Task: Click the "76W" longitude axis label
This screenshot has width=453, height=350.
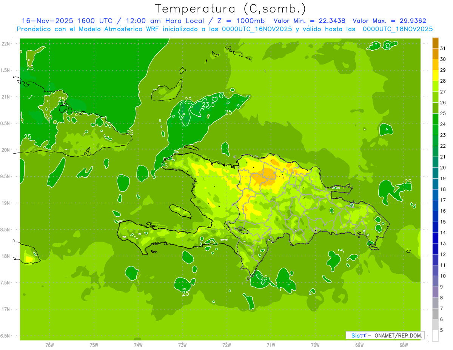Action: tap(49, 345)
